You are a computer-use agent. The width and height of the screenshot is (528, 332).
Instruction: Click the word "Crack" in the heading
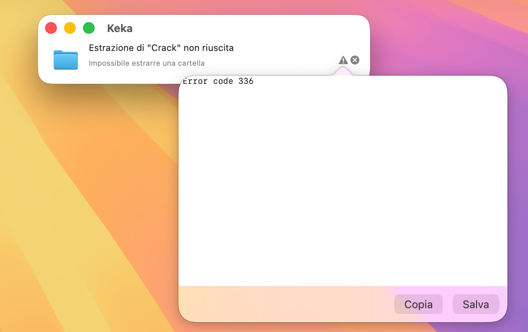pyautogui.click(x=164, y=48)
